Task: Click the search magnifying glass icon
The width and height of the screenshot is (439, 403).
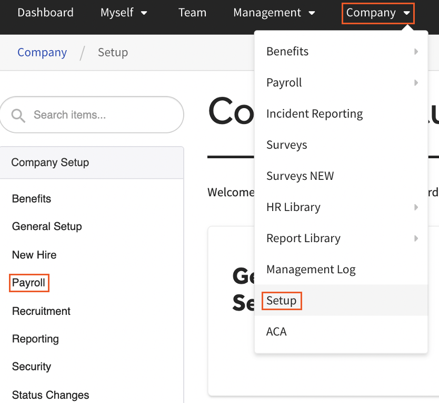Action: tap(18, 114)
